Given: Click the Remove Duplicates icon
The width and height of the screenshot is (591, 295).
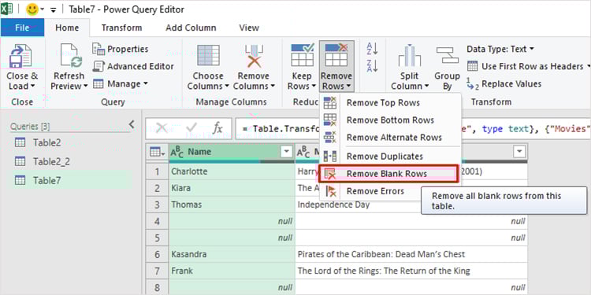Looking at the screenshot, I should [330, 157].
